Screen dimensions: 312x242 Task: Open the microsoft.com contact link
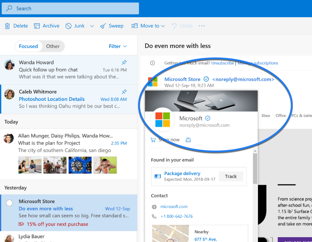coord(174,207)
